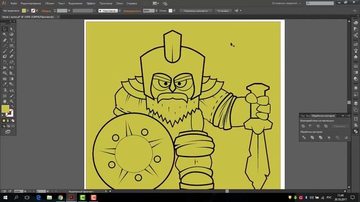The width and height of the screenshot is (360, 202).
Task: Open stroke color dropdown in control bar
Action: coord(37,11)
